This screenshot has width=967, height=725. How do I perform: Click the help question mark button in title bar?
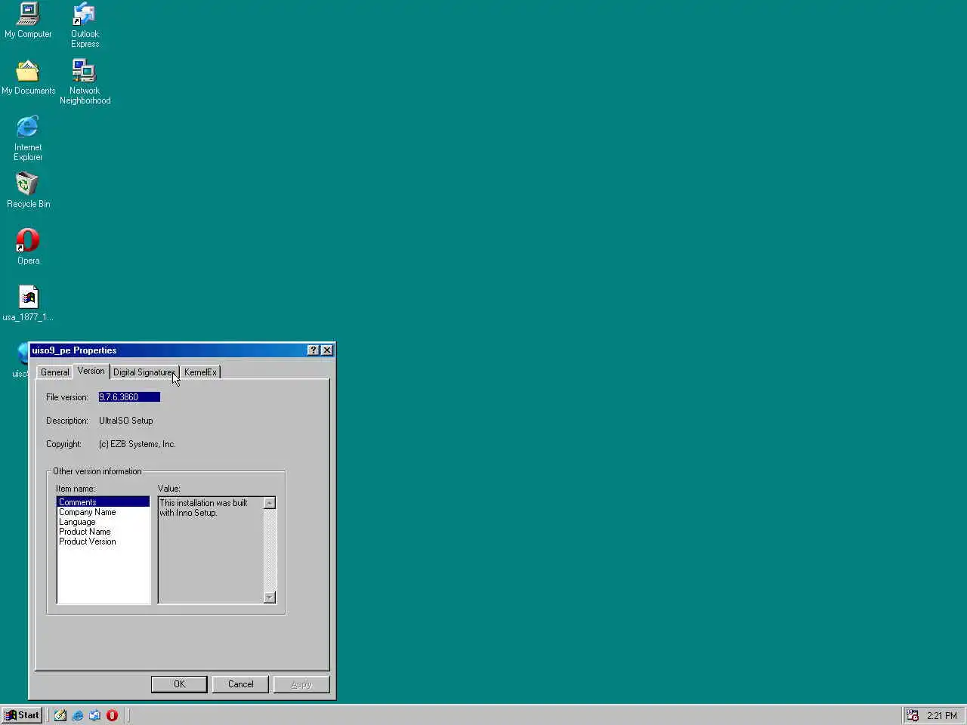click(314, 350)
